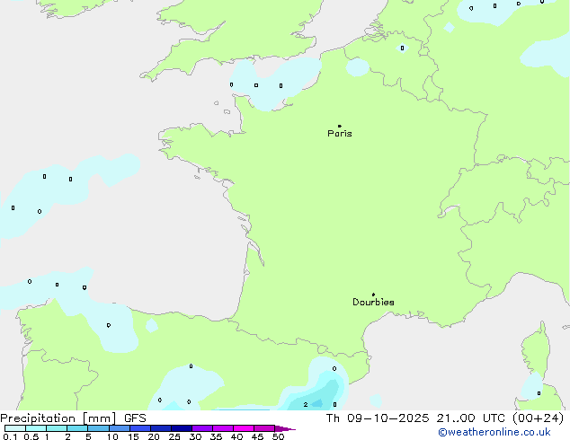This screenshot has width=570, height=440.
Task: Choose the 25–30 mm dark navy swatch
Action: [182, 428]
